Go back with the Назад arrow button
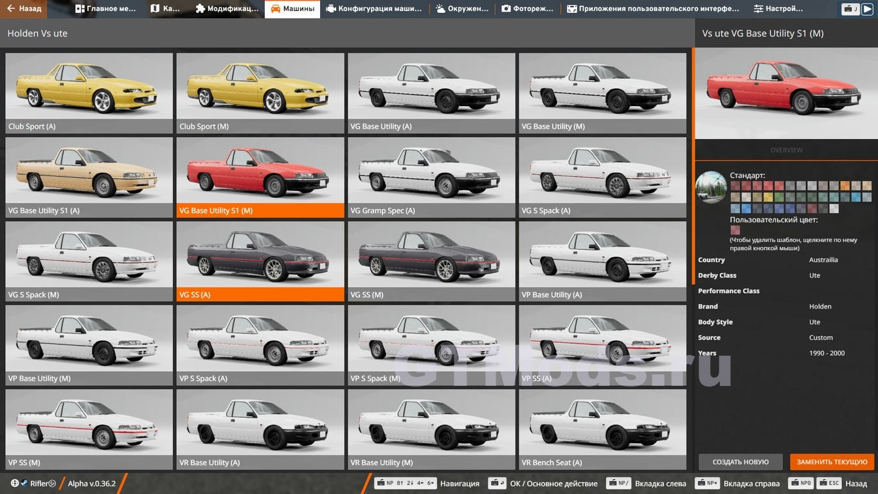 [24, 9]
